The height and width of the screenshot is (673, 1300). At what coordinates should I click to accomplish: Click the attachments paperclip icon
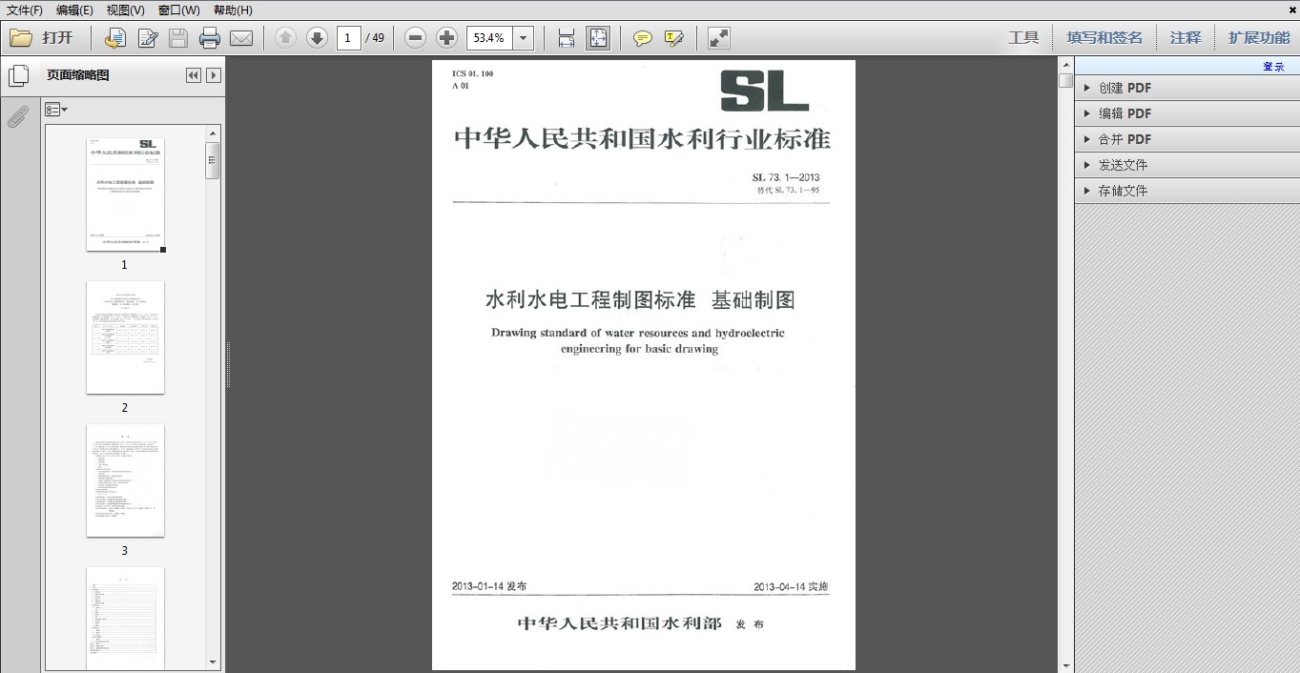(18, 117)
